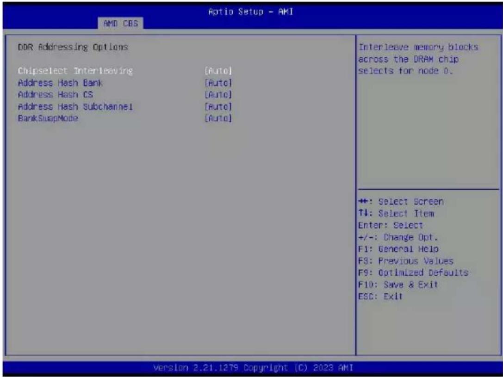Select the Address Hash Subchannel setting
Image resolution: width=503 pixels, height=377 pixels.
click(75, 106)
